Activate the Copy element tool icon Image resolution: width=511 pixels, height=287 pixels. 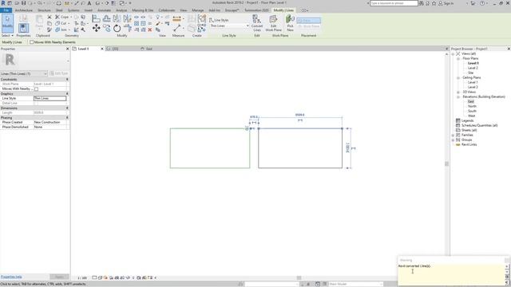point(106,29)
